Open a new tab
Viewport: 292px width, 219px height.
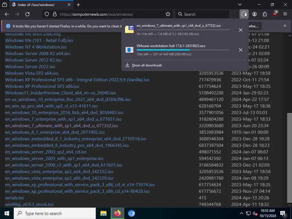(78, 5)
